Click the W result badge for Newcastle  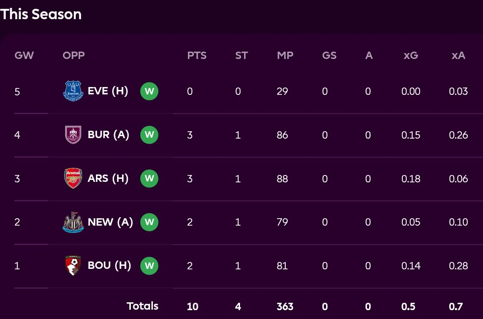click(x=150, y=222)
